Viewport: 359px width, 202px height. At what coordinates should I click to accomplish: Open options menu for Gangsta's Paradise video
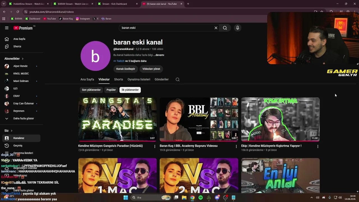click(155, 146)
